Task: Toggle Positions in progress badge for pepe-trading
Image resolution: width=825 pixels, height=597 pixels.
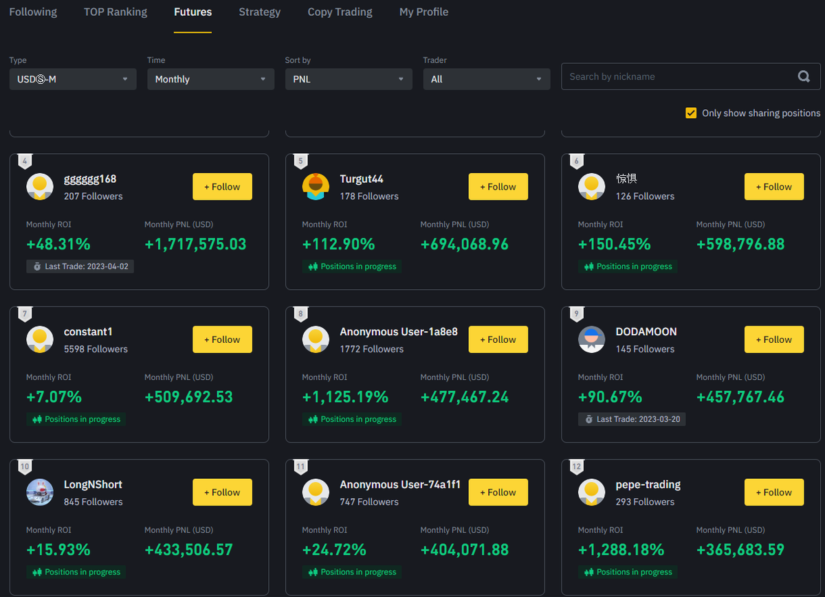Action: tap(628, 572)
